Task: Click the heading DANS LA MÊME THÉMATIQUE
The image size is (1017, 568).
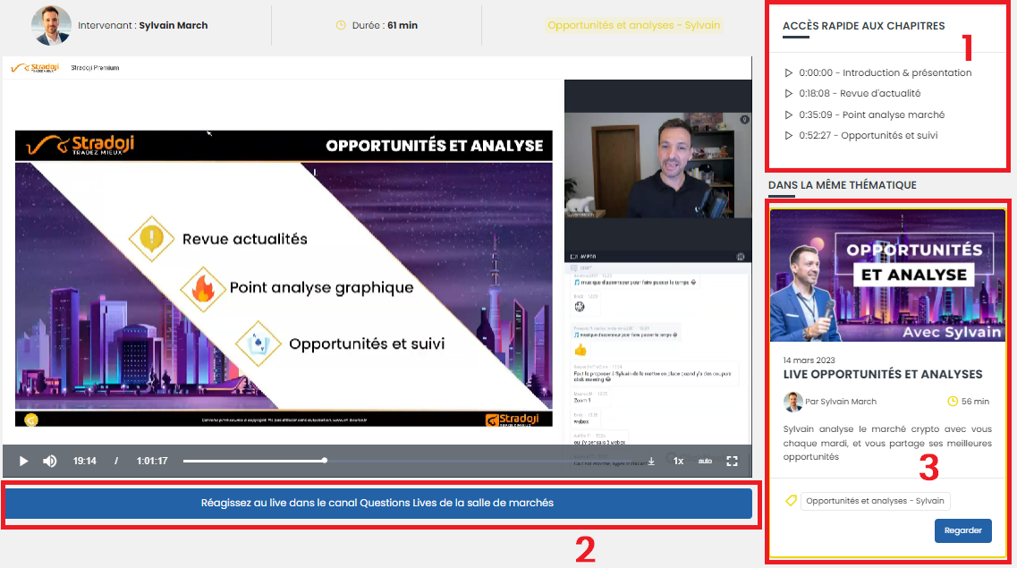Action: pos(842,185)
